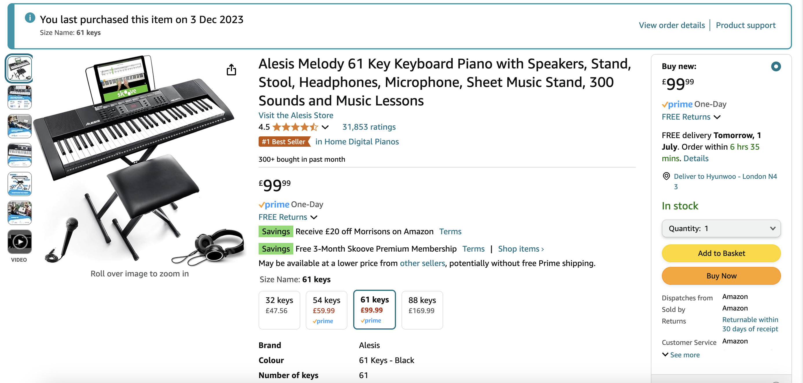Open View order details link
Screen dimensions: 803x383
(672, 25)
